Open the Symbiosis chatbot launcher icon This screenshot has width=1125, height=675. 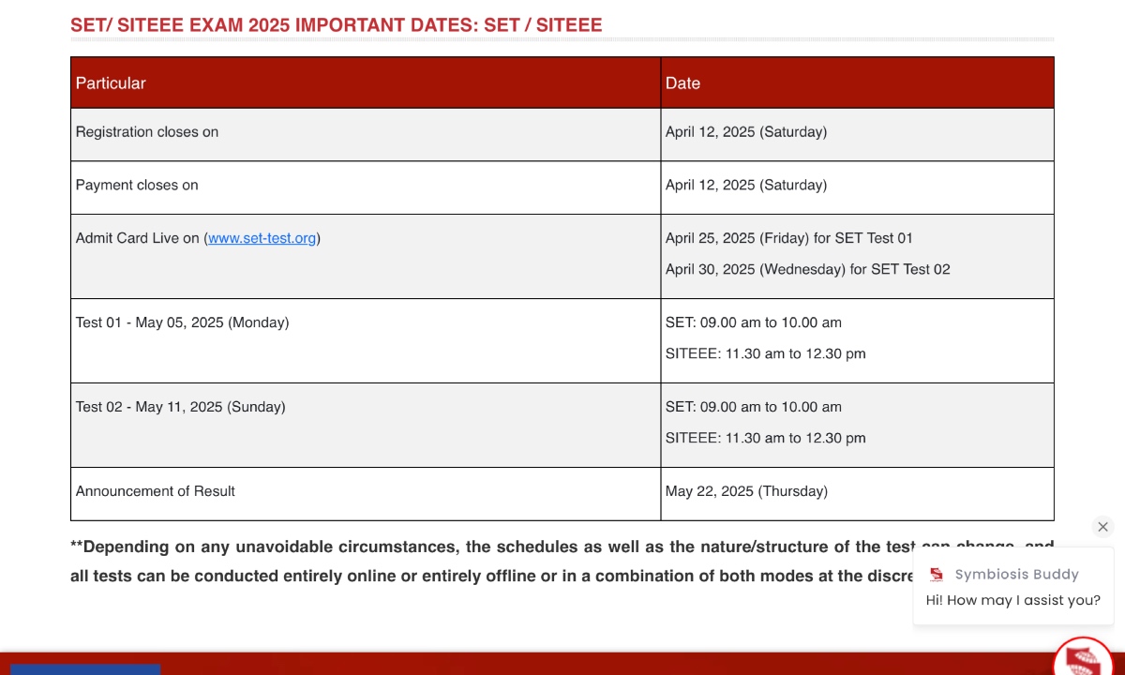tap(1083, 657)
